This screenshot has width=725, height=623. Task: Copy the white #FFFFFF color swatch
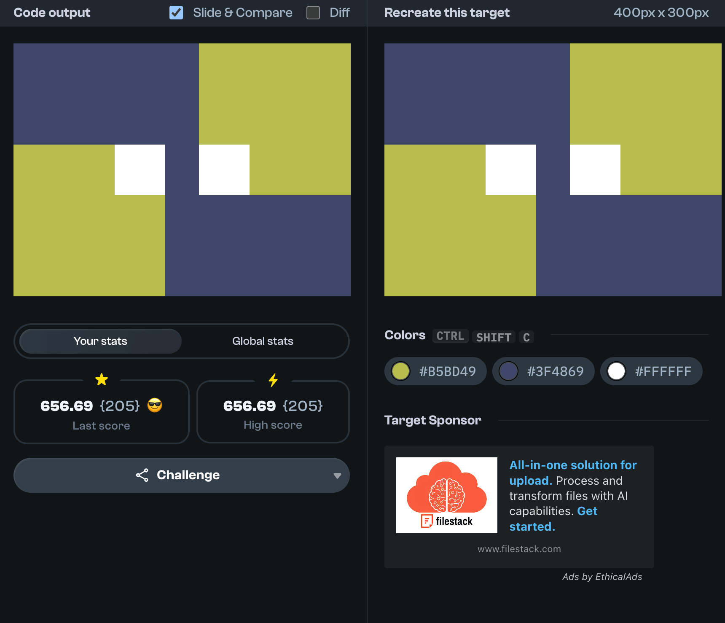pos(651,371)
